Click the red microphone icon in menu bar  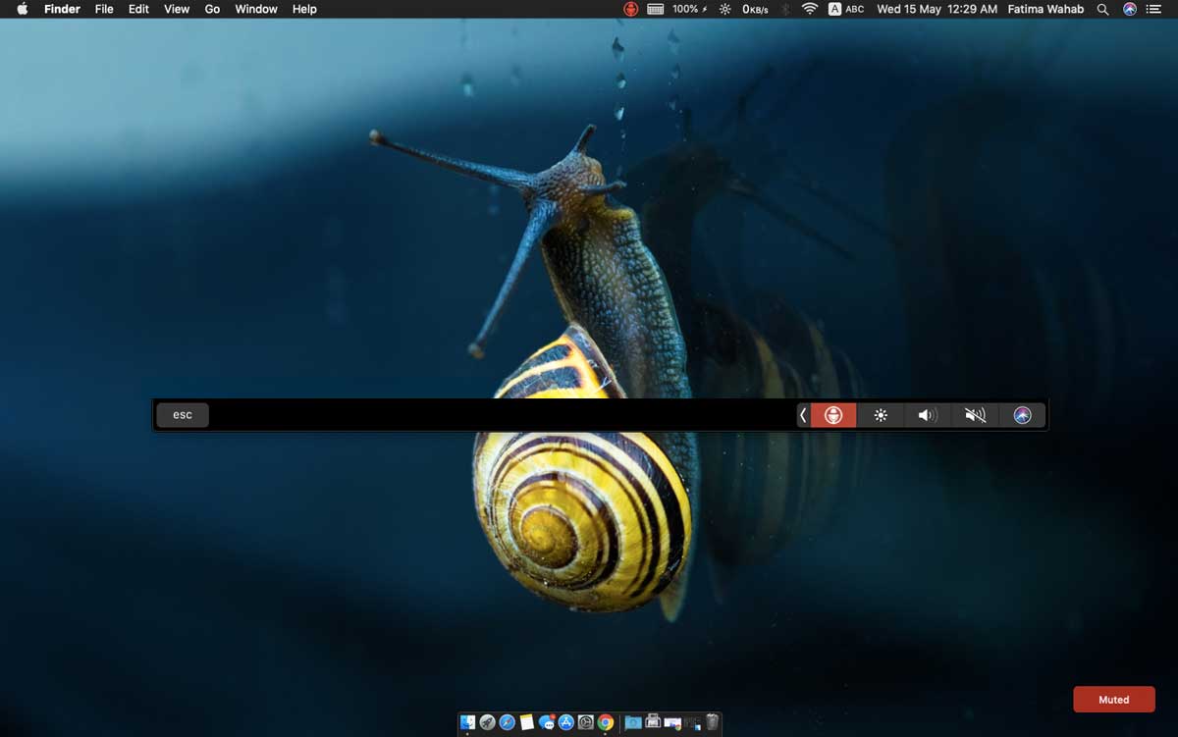pos(630,9)
